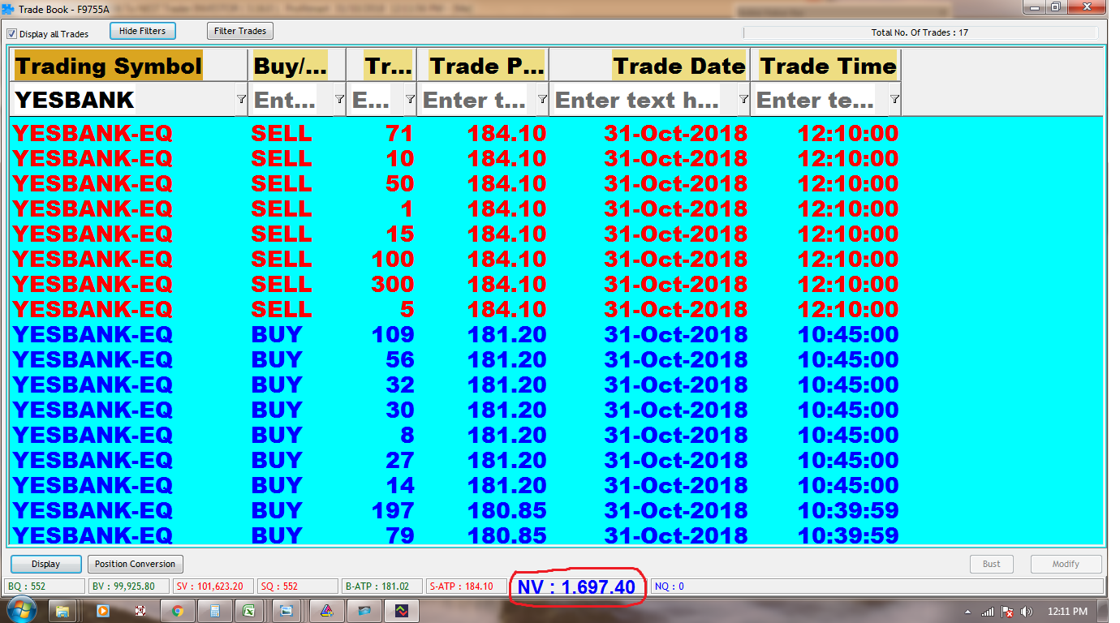
Task: Open the trade quantity column filter dropdown
Action: click(410, 99)
